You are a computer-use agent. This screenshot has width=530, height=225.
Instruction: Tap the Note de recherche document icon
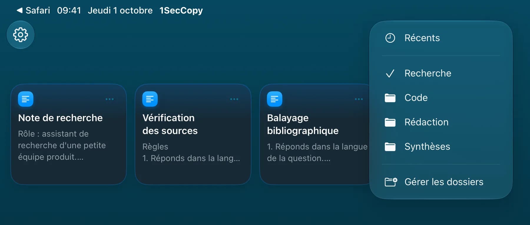click(x=26, y=99)
